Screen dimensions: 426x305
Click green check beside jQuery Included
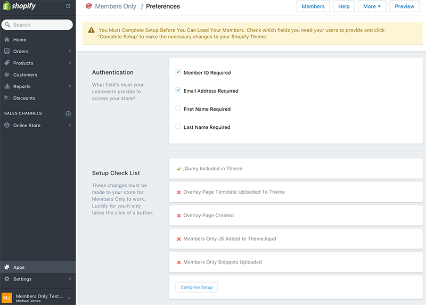[x=179, y=169]
